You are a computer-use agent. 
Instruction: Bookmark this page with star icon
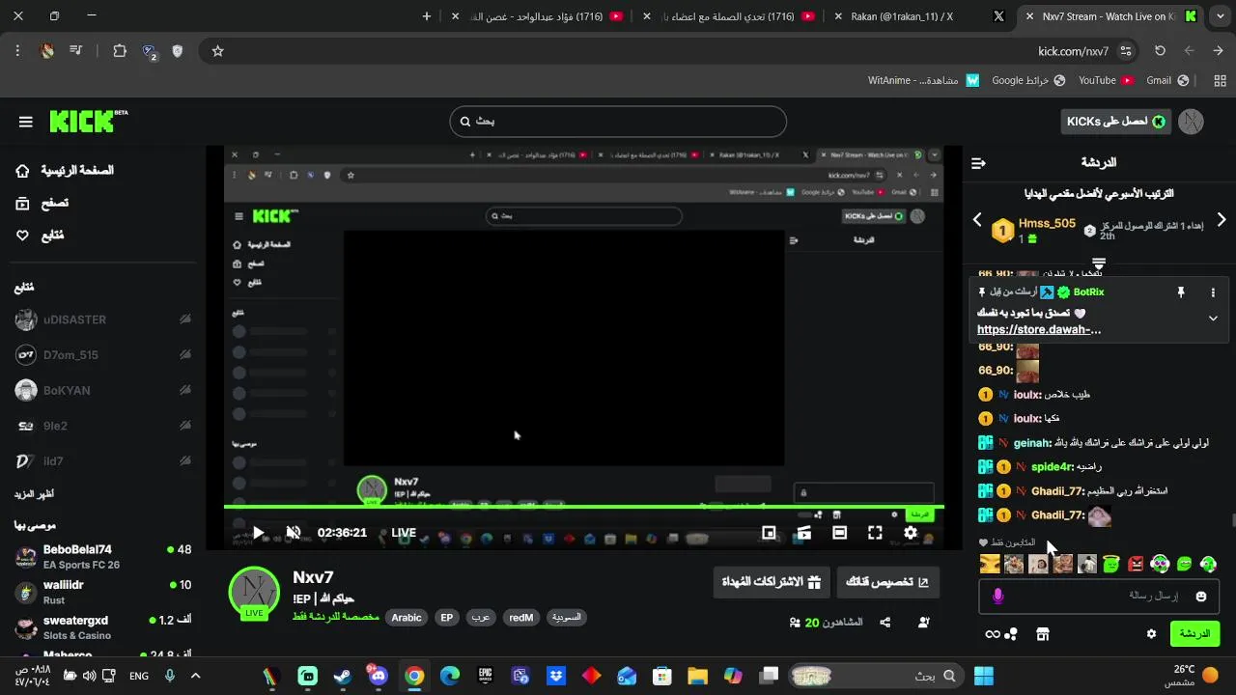coord(217,51)
